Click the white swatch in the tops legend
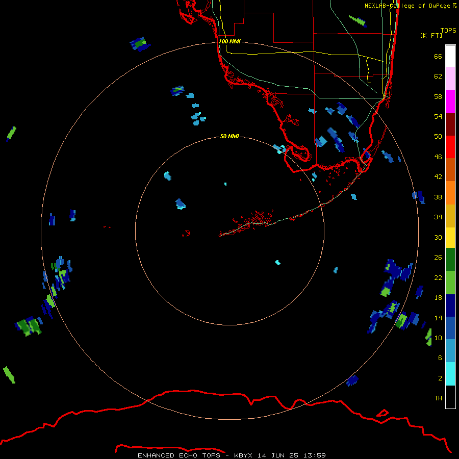This screenshot has width=459, height=459. click(450, 56)
